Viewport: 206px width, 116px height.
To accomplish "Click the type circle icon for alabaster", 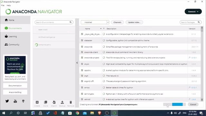I will pyautogui.click(x=104, y=40).
